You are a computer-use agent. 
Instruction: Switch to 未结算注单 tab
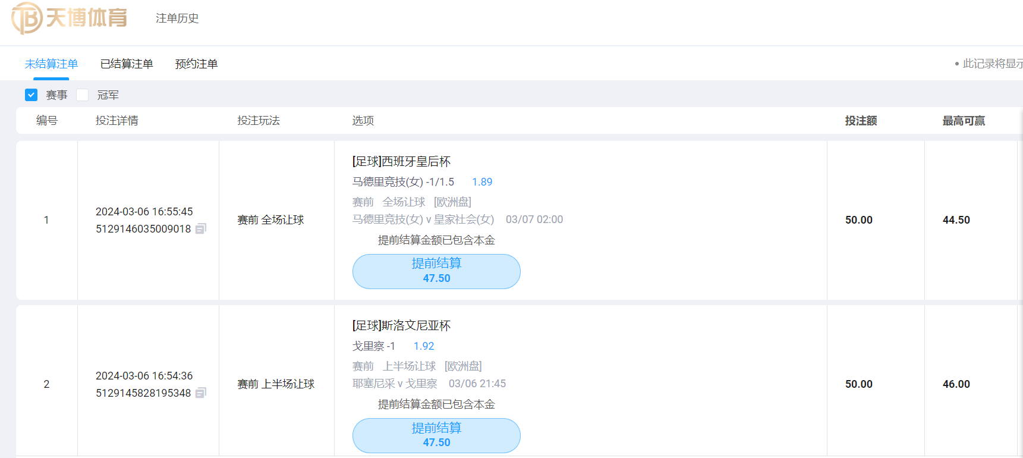(51, 64)
